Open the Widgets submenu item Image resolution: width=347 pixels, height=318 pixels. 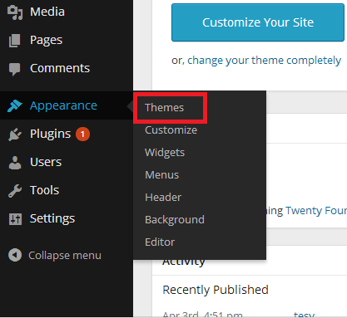[165, 153]
